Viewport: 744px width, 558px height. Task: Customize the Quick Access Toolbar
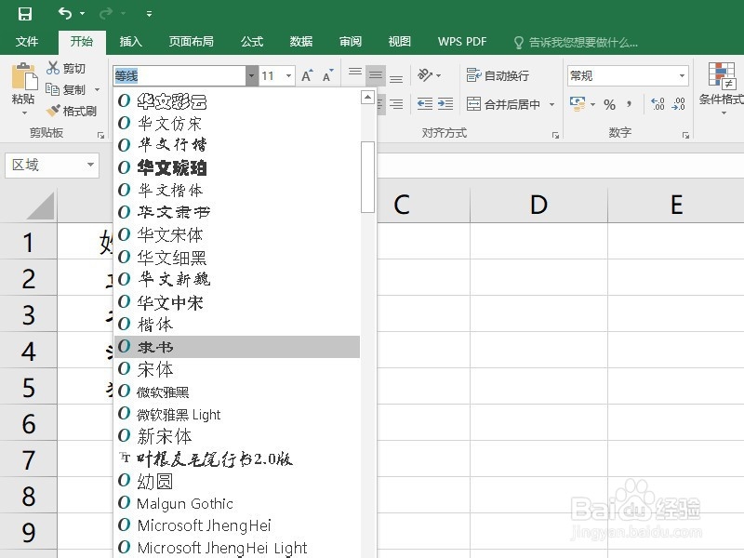(149, 14)
